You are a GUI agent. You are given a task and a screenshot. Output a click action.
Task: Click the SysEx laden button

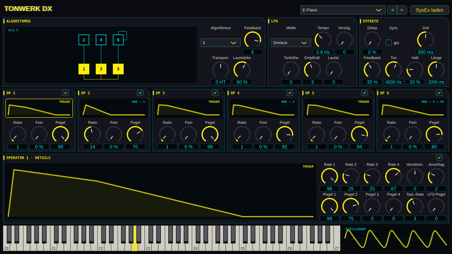pyautogui.click(x=430, y=10)
